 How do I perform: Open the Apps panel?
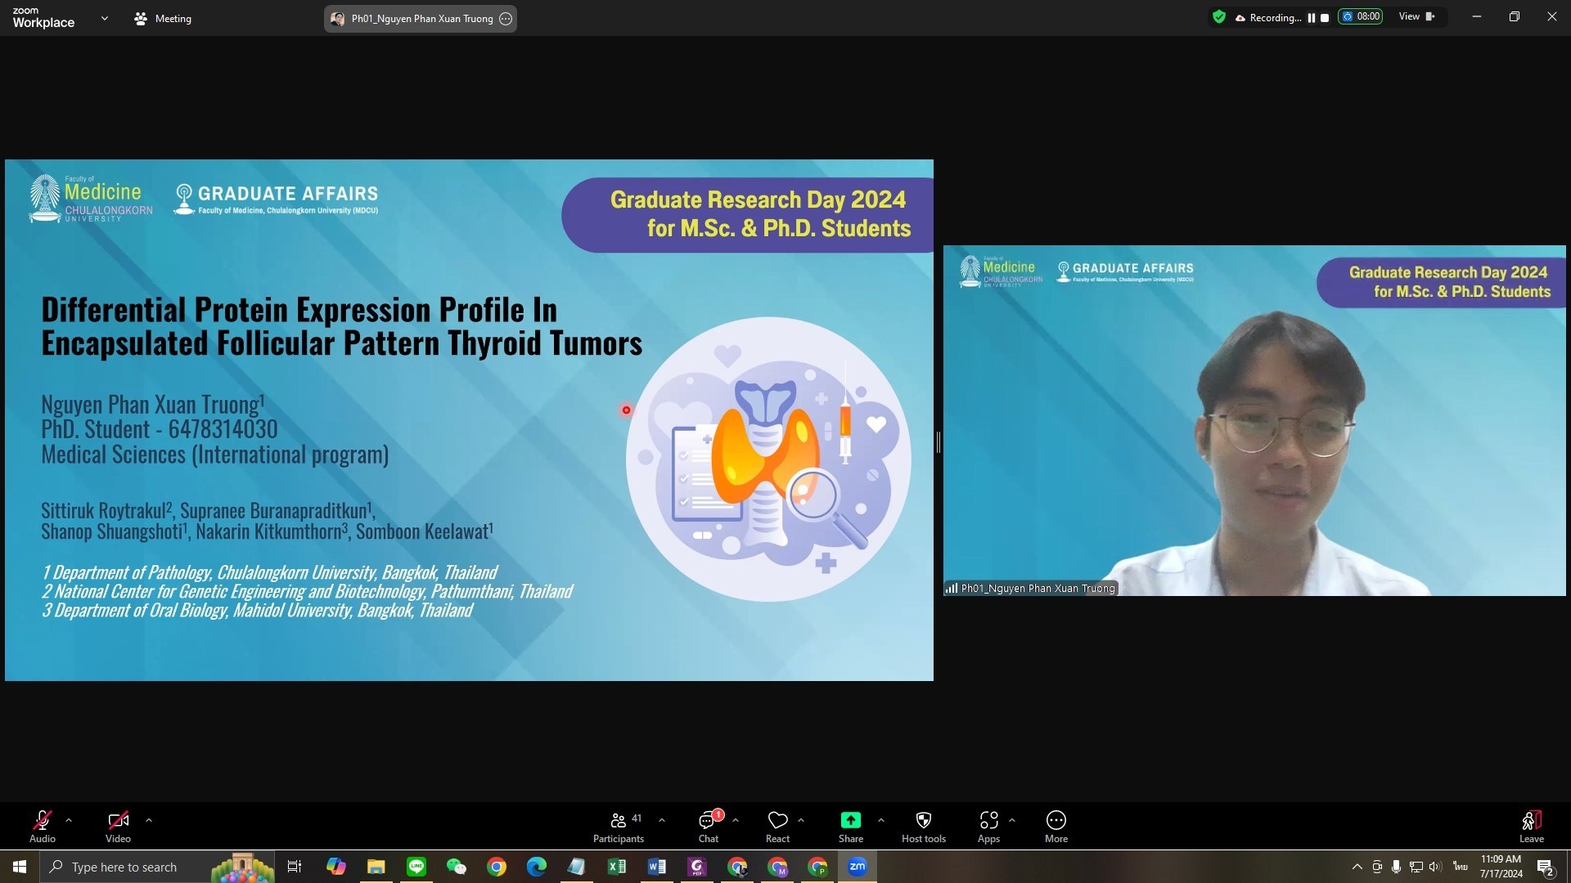988,826
